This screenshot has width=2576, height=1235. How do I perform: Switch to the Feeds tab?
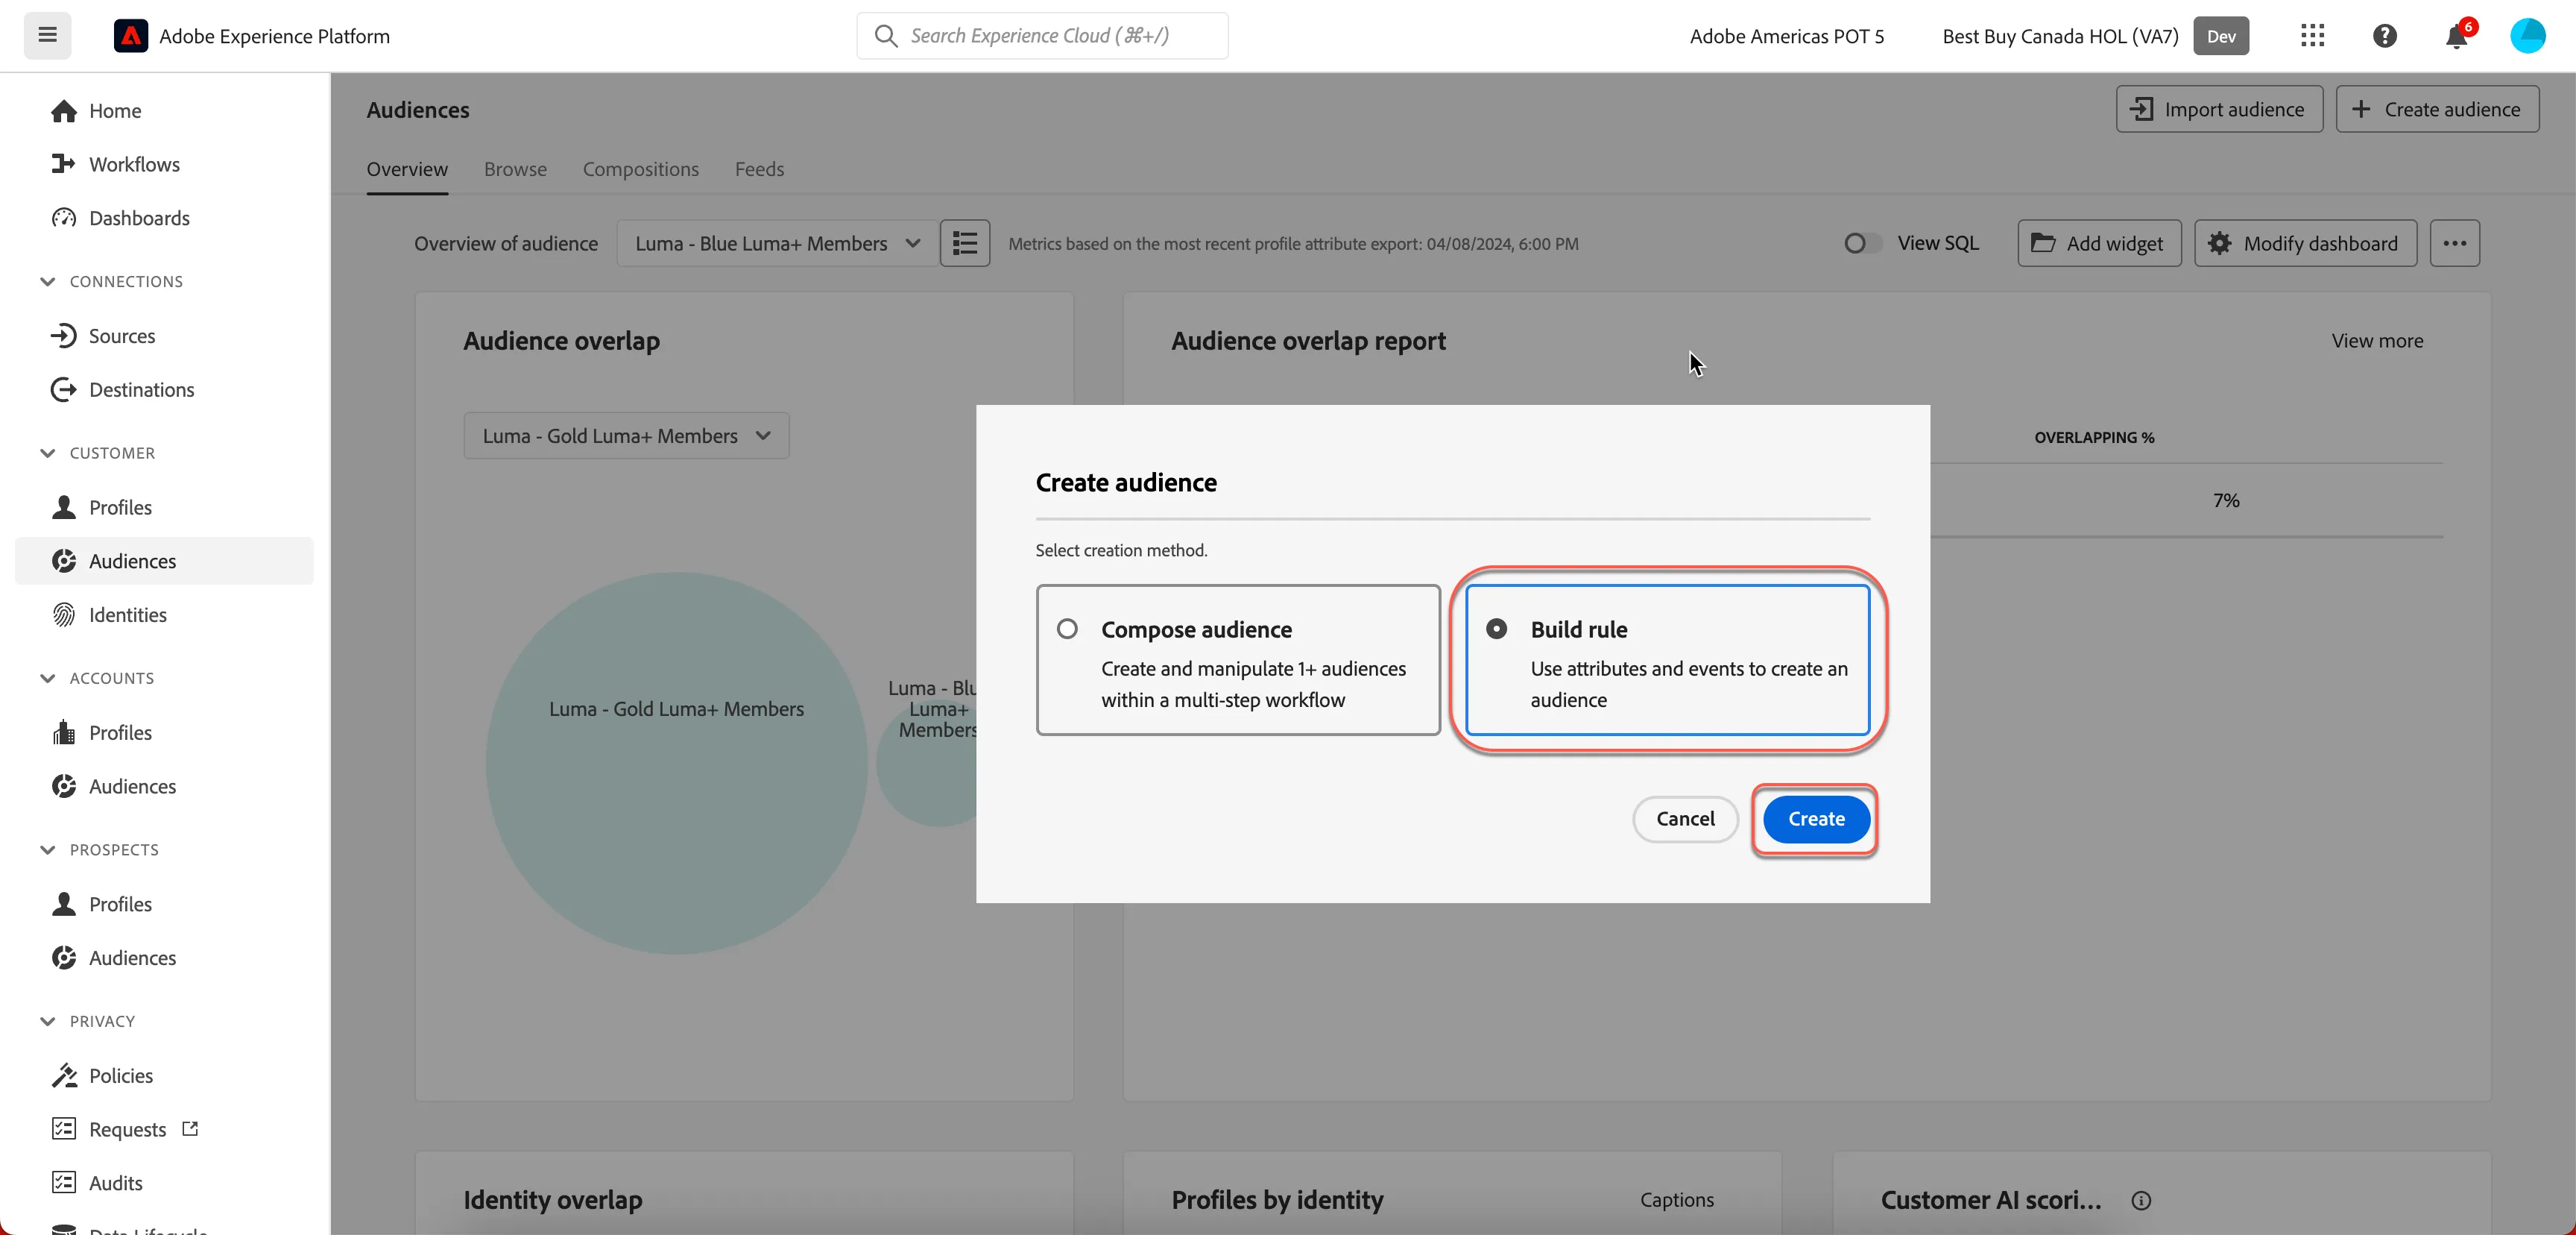coord(759,169)
